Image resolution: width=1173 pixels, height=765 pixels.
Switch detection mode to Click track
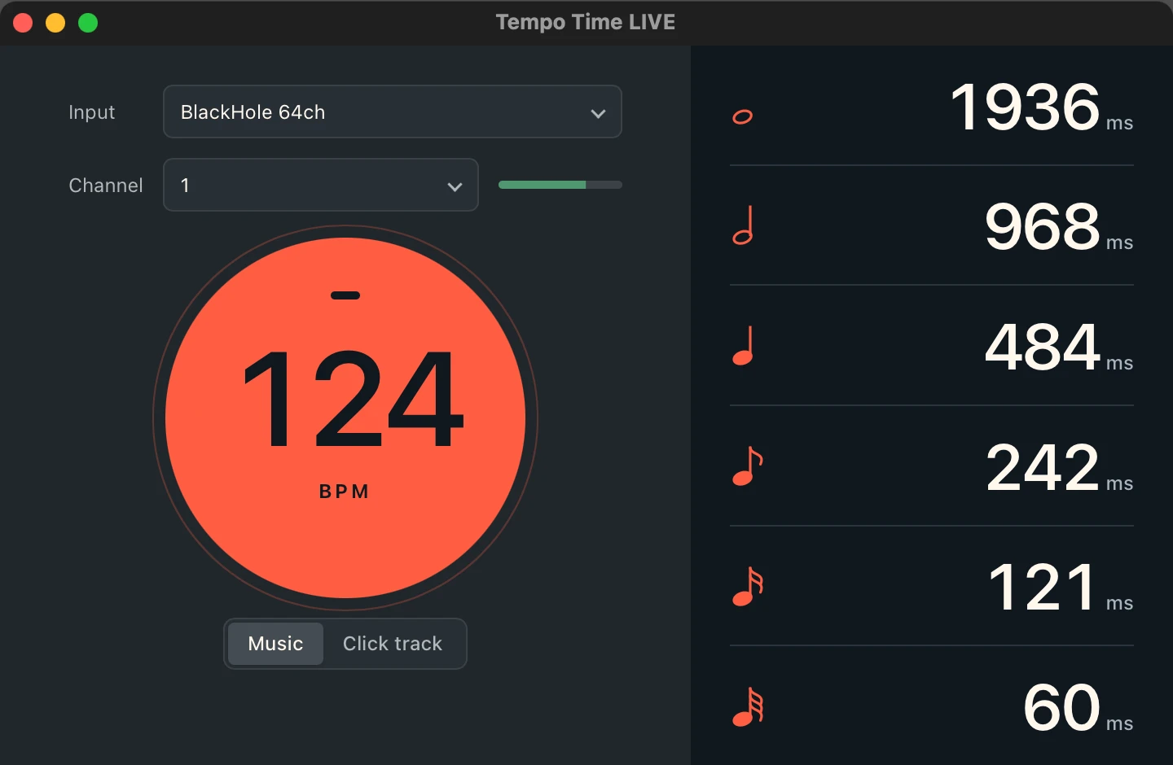tap(393, 644)
